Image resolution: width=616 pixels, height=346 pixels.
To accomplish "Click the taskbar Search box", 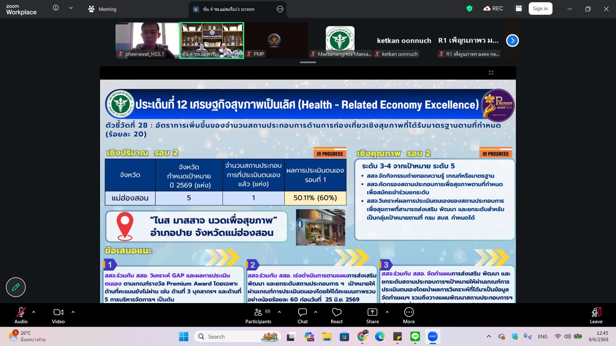I will (x=238, y=337).
